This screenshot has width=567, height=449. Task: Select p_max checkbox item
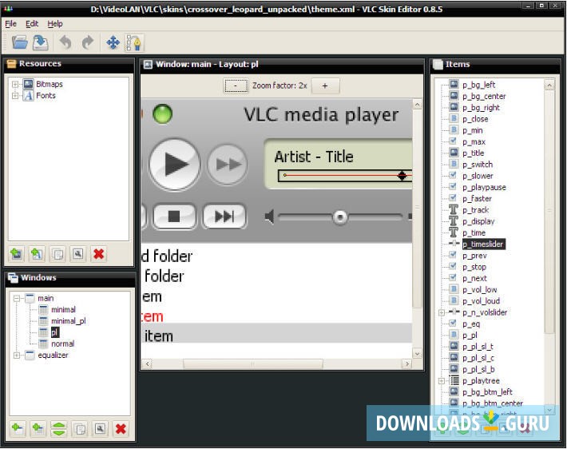point(474,141)
